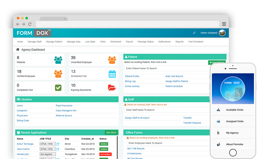This screenshot has width=266, height=159.
Task: Click the Enter Patient Name To Search field
Action: [167, 68]
